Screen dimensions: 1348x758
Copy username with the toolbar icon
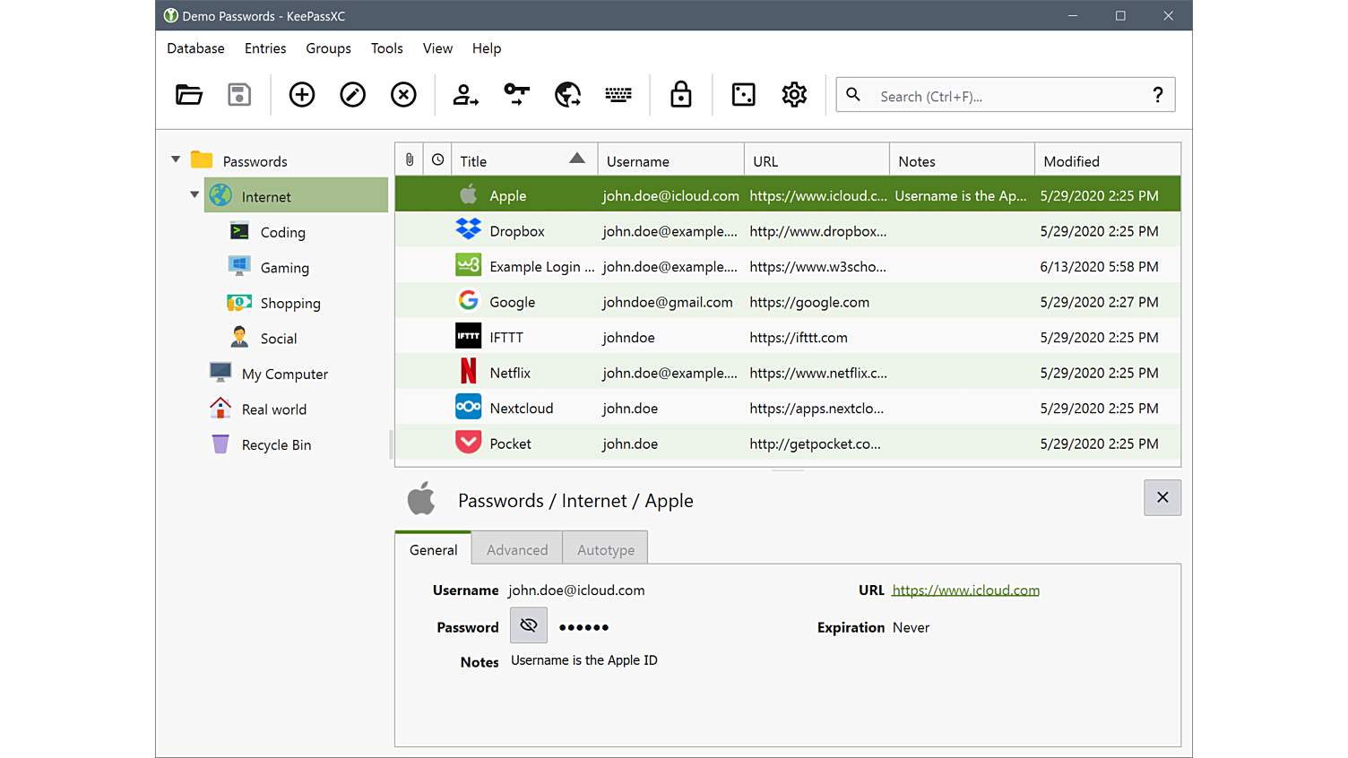click(465, 94)
